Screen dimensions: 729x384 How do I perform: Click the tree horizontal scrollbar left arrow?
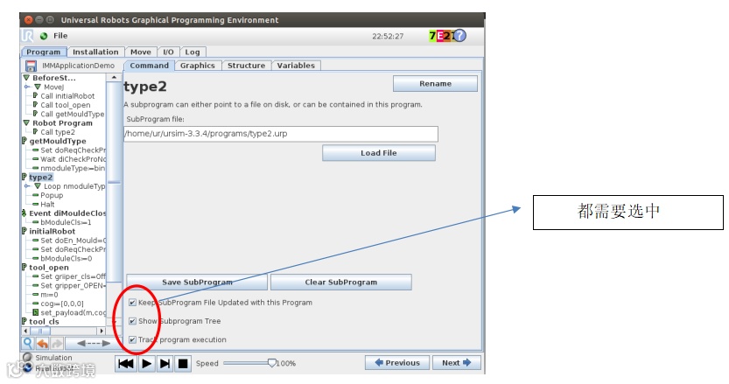coord(25,331)
